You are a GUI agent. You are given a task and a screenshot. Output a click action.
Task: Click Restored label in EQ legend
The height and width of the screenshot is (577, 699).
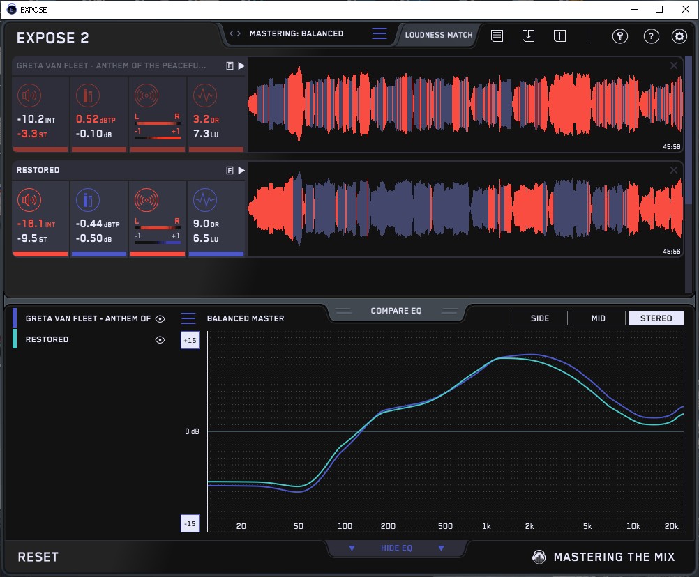coord(47,339)
